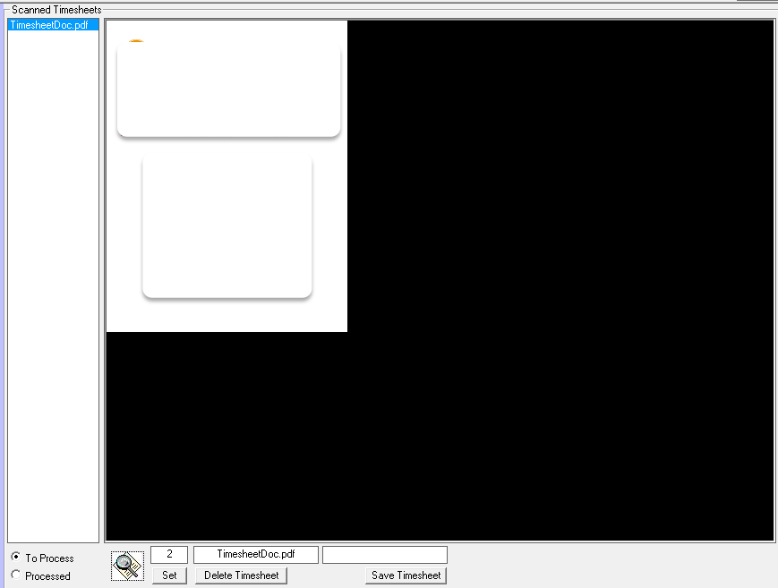
Task: Click the 'To Process' label text
Action: tap(49, 558)
